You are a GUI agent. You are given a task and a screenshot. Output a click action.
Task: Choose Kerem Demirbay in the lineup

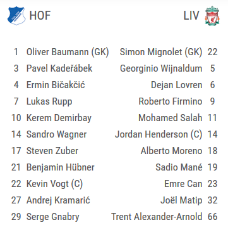pos(59,118)
